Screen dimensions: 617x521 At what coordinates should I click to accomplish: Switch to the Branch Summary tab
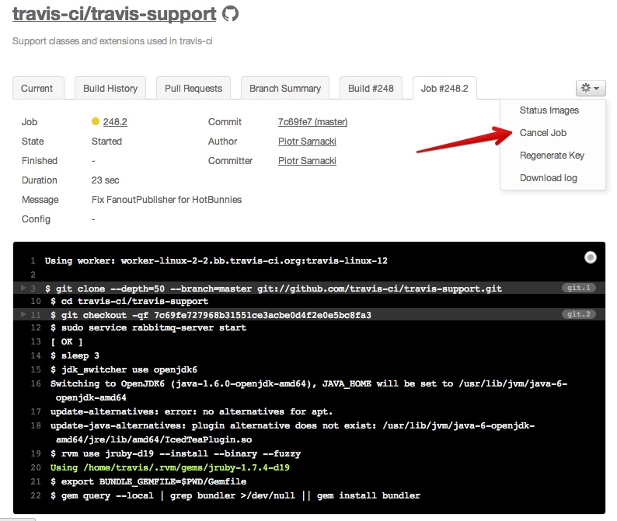(x=285, y=88)
